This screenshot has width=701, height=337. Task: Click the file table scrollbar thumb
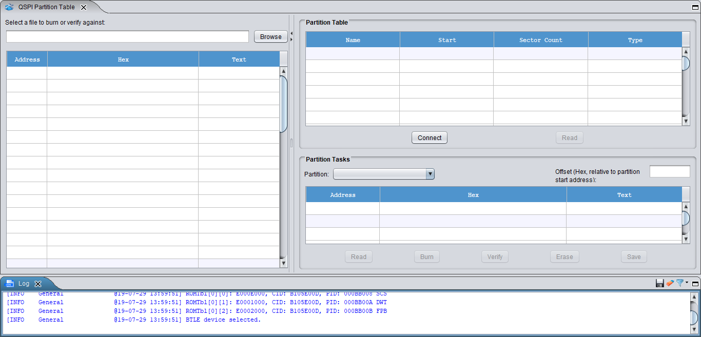click(x=284, y=104)
